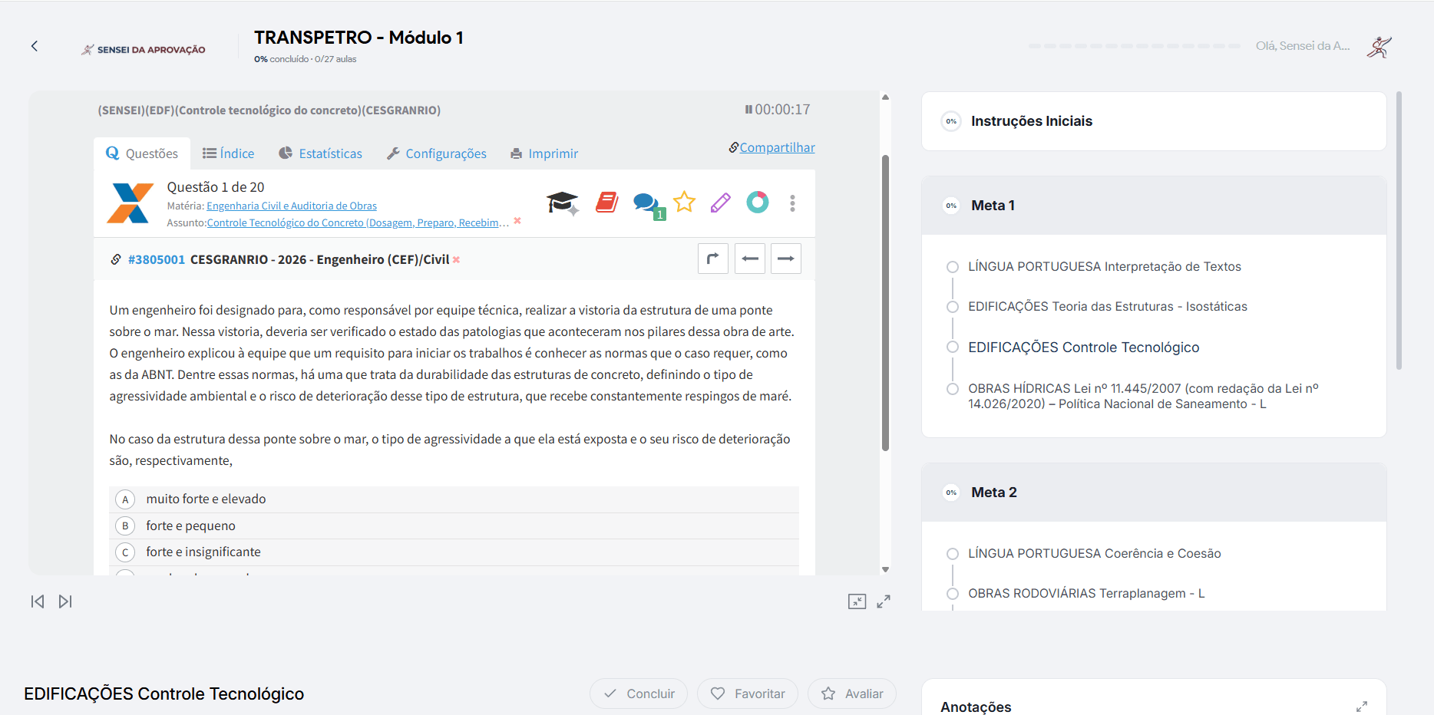
Task: Open lesson LÍNGUA PORTUGUESA Interpretação de Textos
Action: pyautogui.click(x=1105, y=267)
